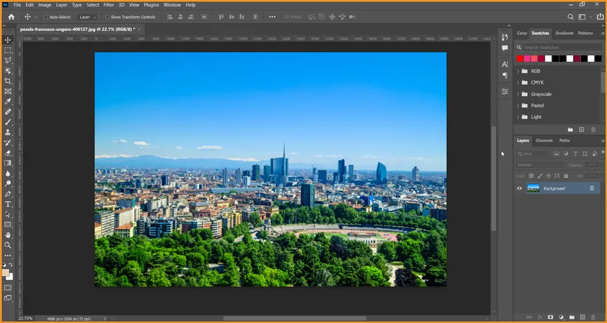Select the History Brush tool
The width and height of the screenshot is (607, 323).
click(x=8, y=142)
